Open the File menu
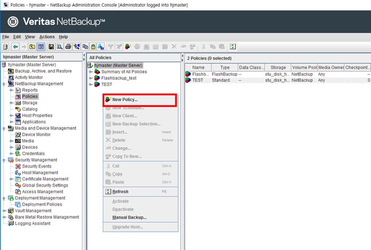 click(5, 37)
